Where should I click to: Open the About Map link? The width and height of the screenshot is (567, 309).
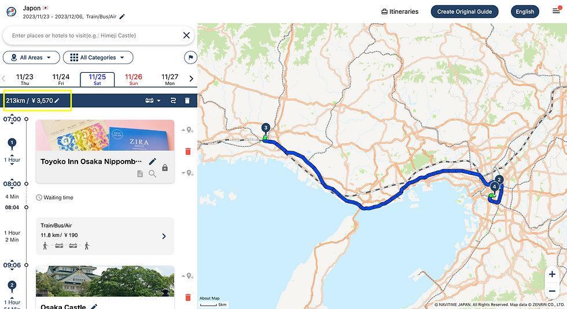(209, 298)
